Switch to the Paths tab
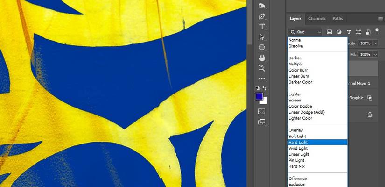Screen dimensions: 385x187 337,18
